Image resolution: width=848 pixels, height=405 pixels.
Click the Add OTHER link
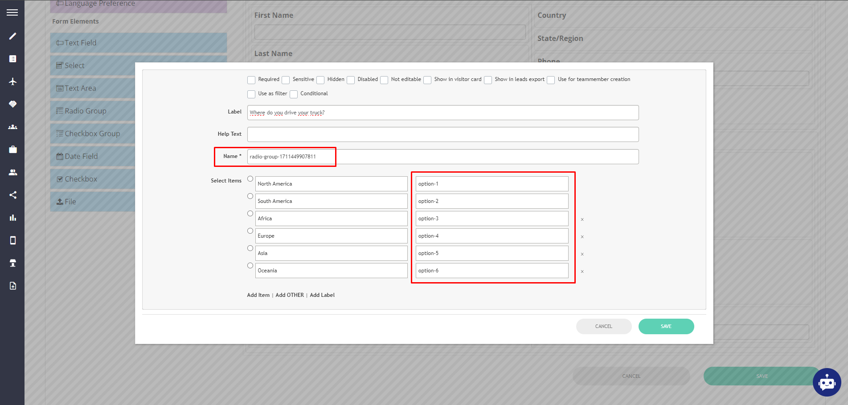tap(289, 295)
